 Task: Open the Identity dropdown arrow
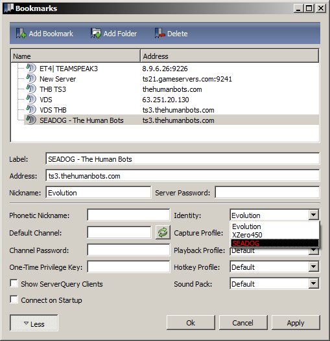(x=314, y=215)
